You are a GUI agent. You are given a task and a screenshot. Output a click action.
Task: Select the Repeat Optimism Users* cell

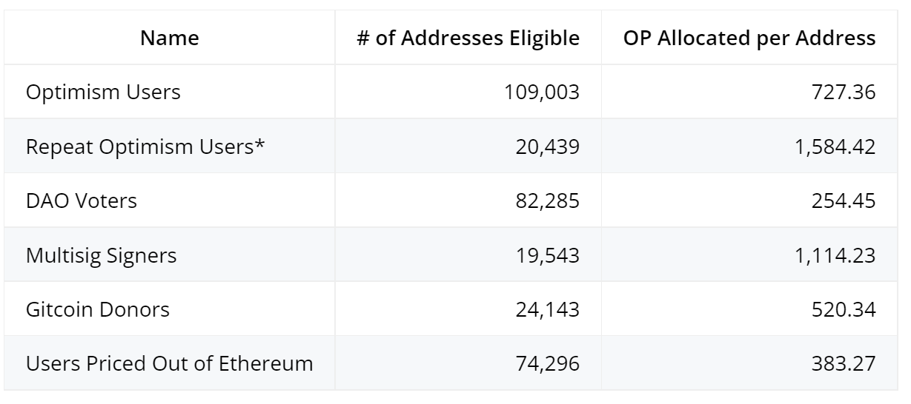tap(145, 147)
